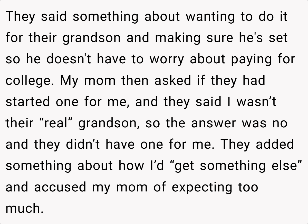The image size is (308, 224).
Task: Click the word "wanting" in the first line
Action: pyautogui.click(x=210, y=17)
